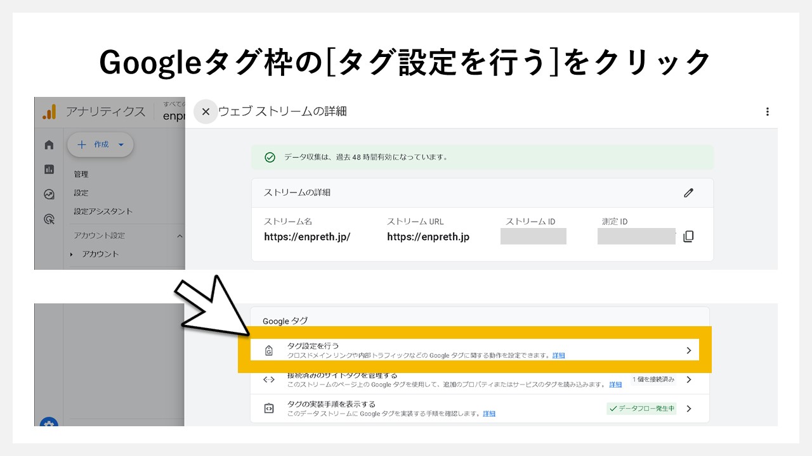Viewport: 812px width, 456px height.
Task: Select the Home icon in the left sidebar
Action: (49, 144)
